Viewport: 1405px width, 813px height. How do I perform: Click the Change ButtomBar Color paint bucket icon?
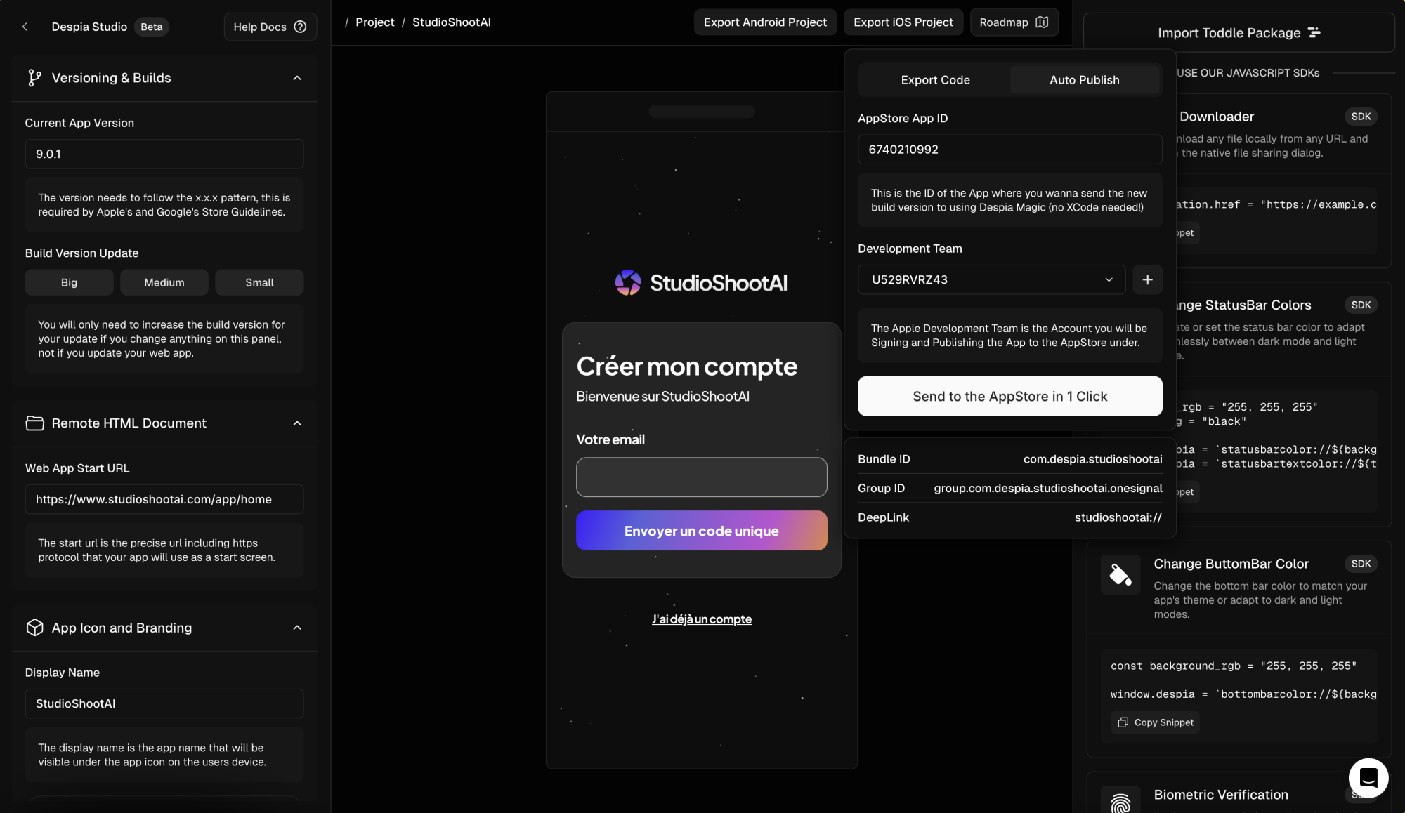click(1120, 574)
